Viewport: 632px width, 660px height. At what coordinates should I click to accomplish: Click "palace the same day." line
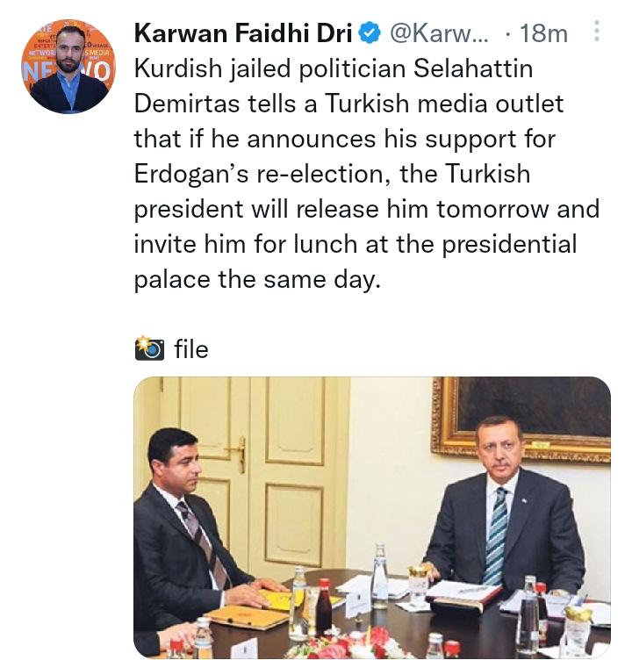(257, 278)
